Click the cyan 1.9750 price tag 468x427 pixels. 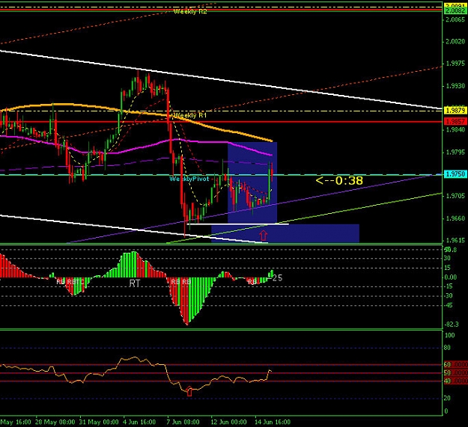pyautogui.click(x=455, y=173)
